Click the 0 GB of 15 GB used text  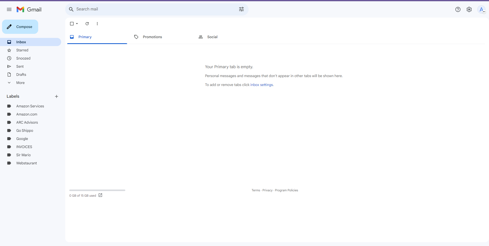click(x=83, y=196)
